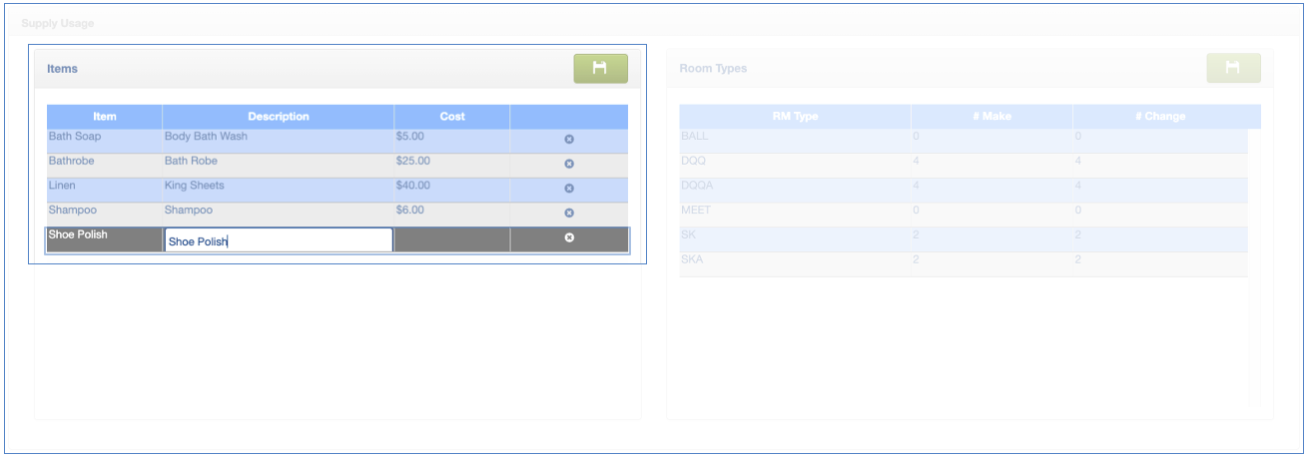Click the $25.00 Bathrobe cost cell

pyautogui.click(x=451, y=162)
